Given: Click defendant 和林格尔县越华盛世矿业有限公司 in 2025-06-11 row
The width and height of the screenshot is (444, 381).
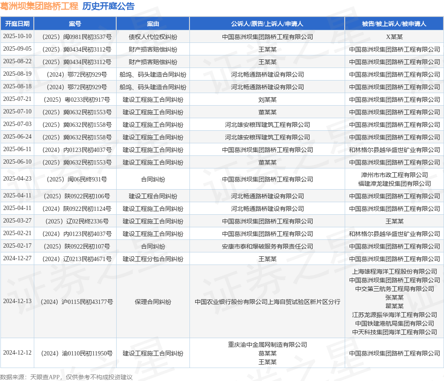Looking at the screenshot, I should (x=394, y=150).
